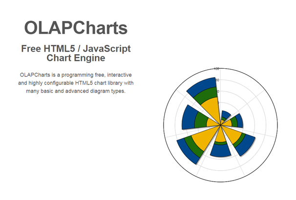The image size is (296, 200).
Task: Click the blue outer band of the tallest wedge
Action: pyautogui.click(x=202, y=86)
